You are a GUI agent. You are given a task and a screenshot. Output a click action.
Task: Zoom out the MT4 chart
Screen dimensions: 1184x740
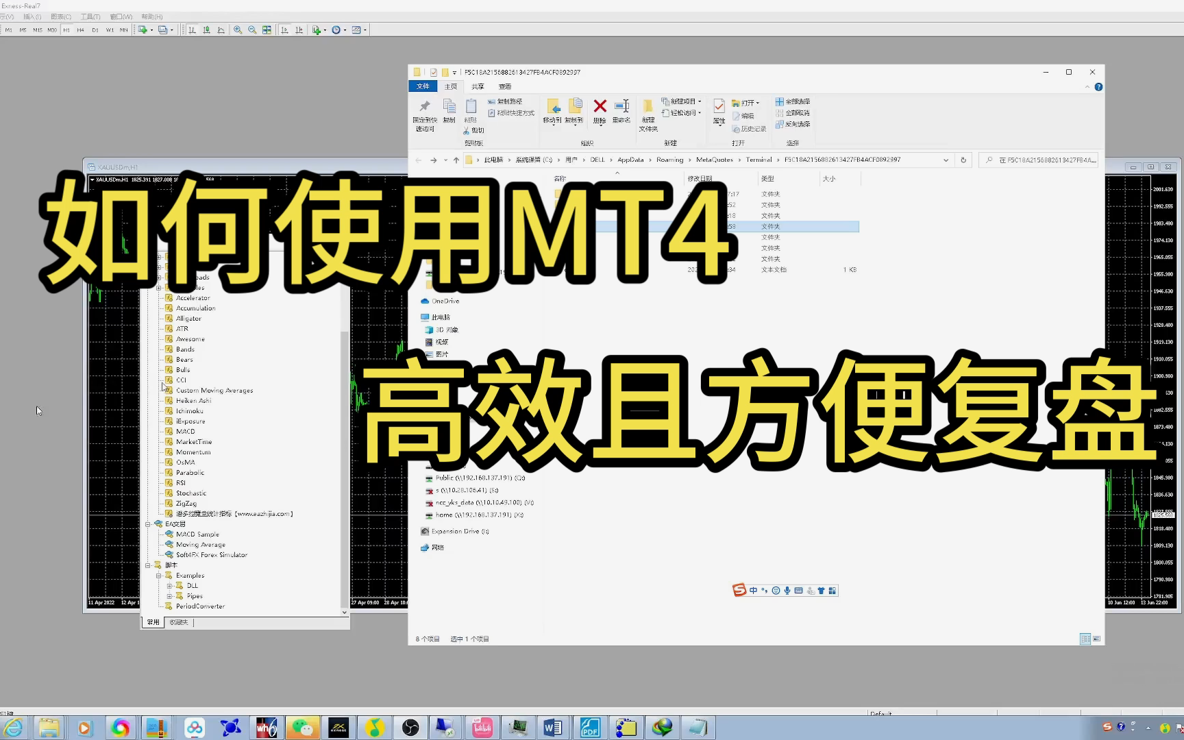pyautogui.click(x=252, y=30)
